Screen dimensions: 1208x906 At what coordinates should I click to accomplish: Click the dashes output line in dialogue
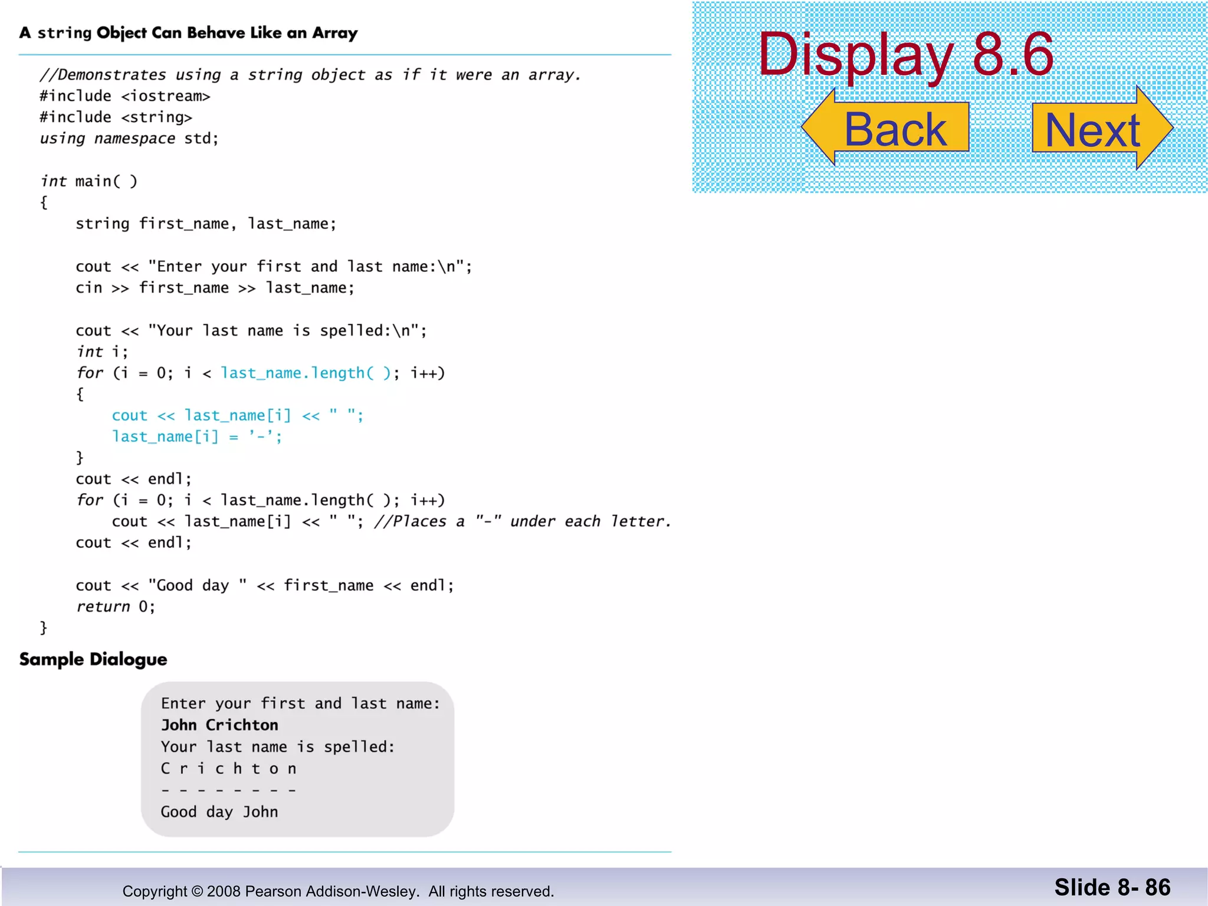[x=229, y=790]
